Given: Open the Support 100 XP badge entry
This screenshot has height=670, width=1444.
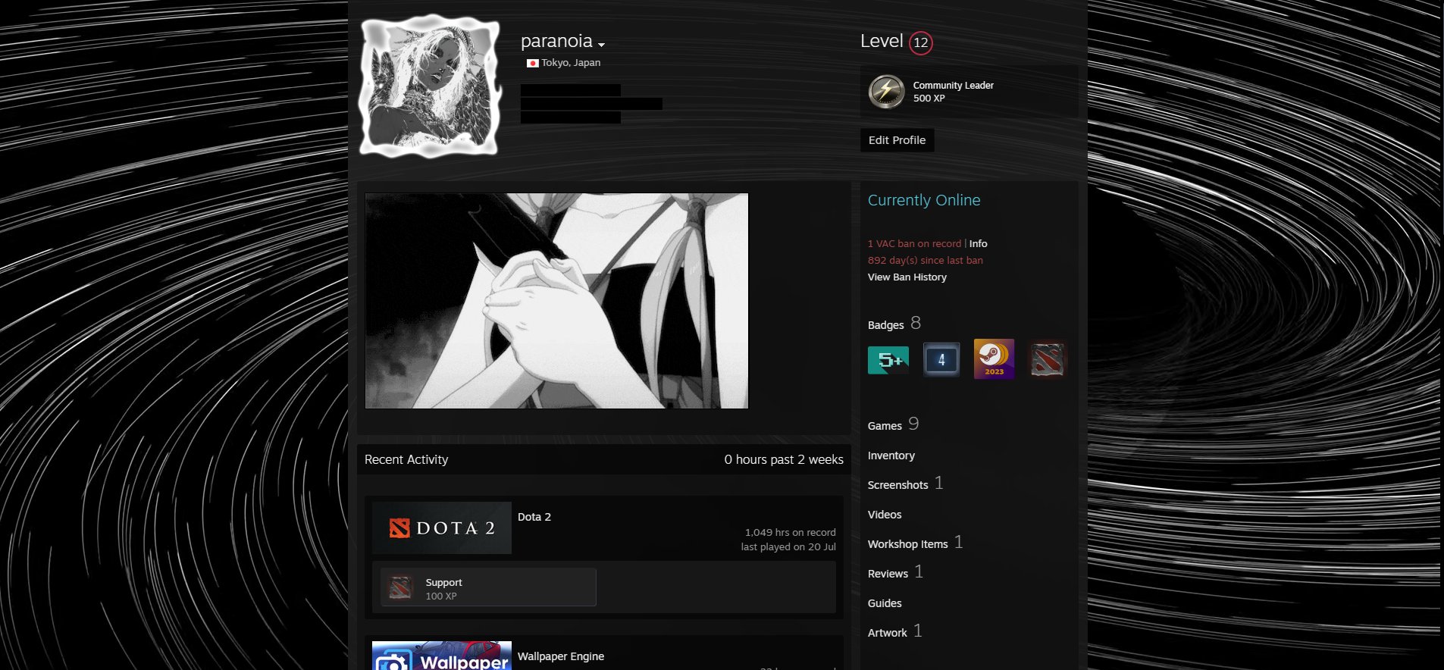Looking at the screenshot, I should [488, 587].
